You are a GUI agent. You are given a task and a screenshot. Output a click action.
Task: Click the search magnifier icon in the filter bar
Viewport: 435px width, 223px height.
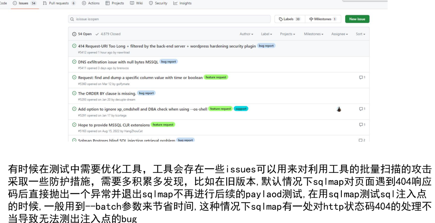[71, 19]
